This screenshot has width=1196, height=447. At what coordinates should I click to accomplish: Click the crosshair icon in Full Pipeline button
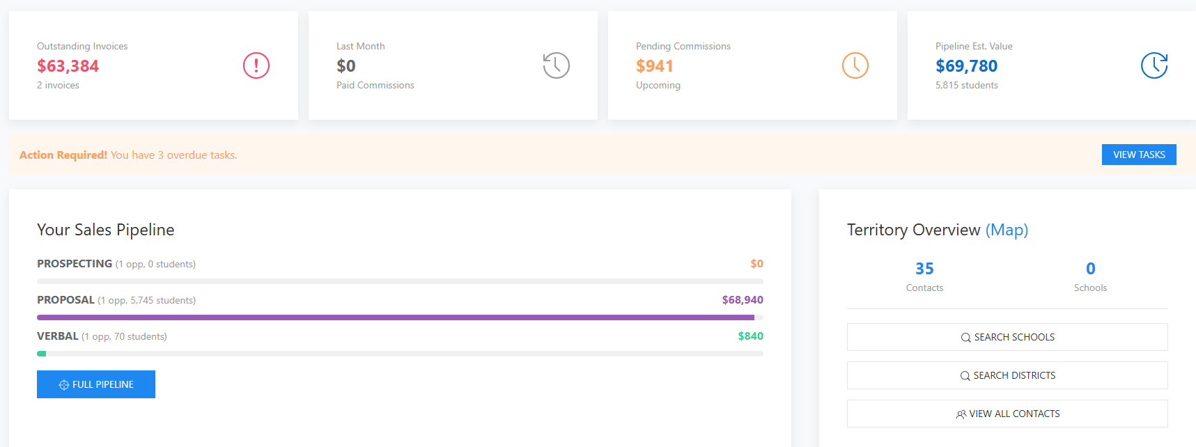(x=64, y=385)
